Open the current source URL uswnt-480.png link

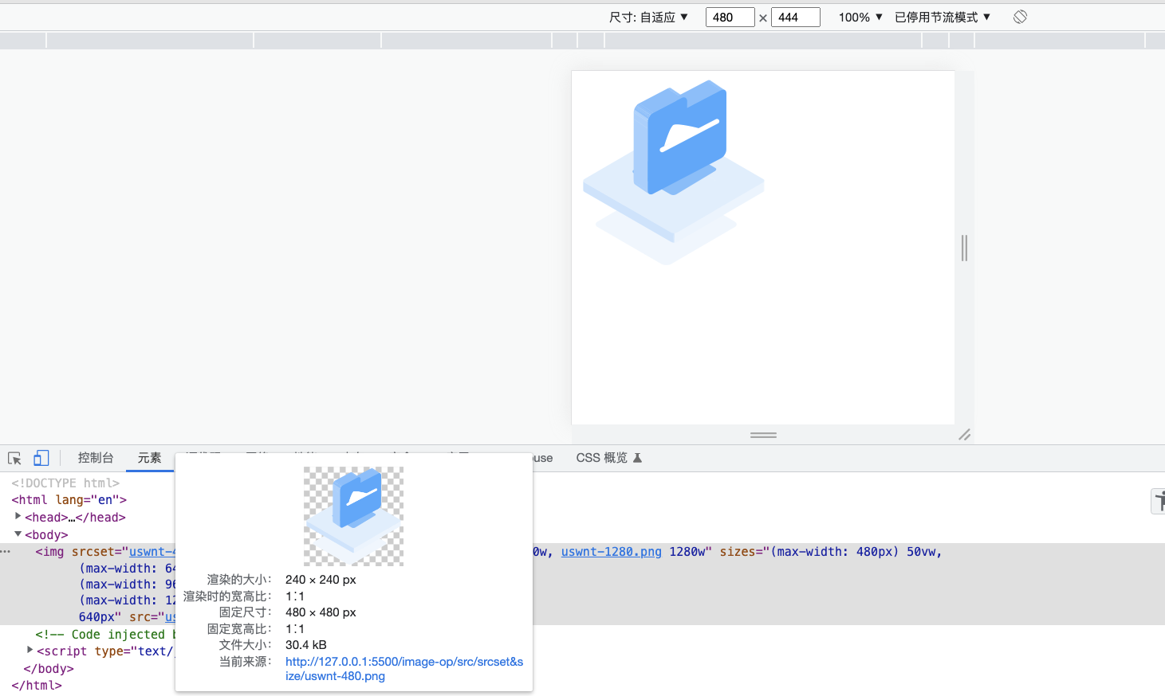pyautogui.click(x=404, y=669)
